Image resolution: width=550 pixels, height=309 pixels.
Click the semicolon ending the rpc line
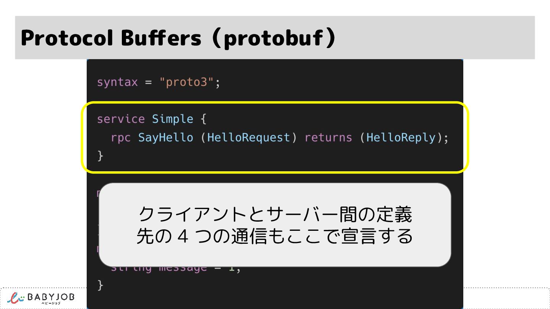pos(446,138)
